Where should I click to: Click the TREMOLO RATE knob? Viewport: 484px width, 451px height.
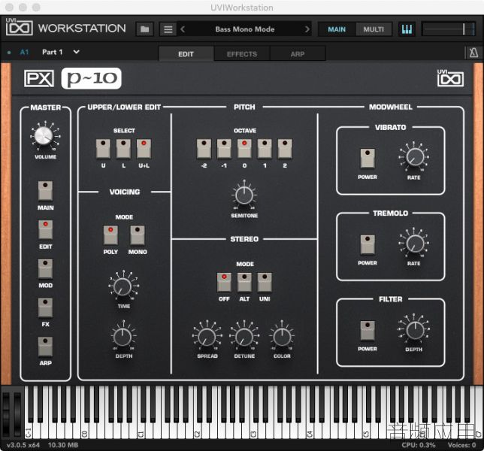[x=415, y=243]
